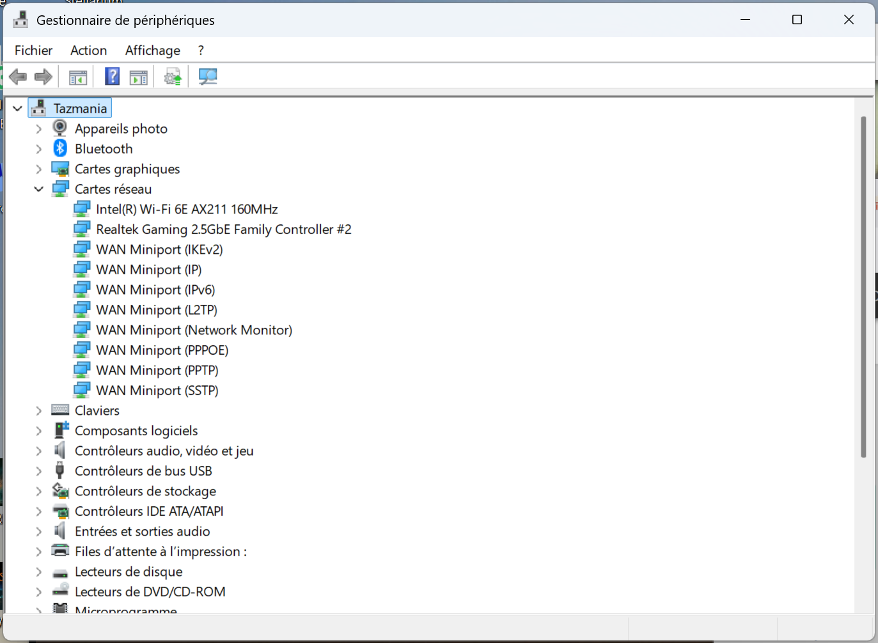This screenshot has width=878, height=643.
Task: Click the speaker icon for Entrées et sorties audio
Action: (59, 531)
